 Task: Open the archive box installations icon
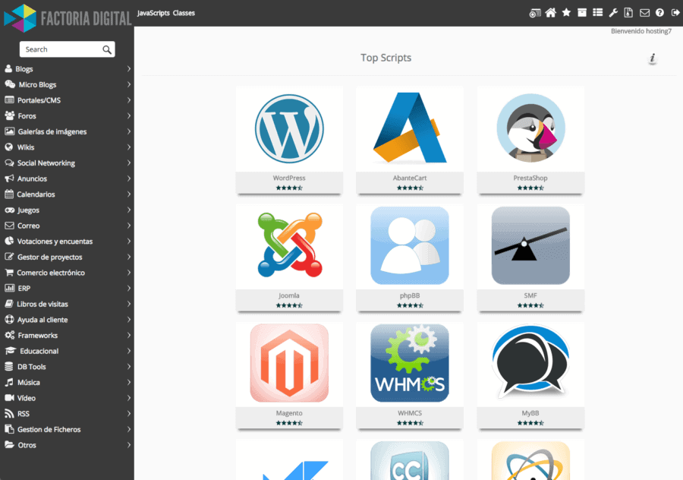(582, 13)
